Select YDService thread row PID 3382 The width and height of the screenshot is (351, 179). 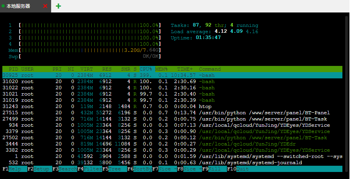(172, 151)
